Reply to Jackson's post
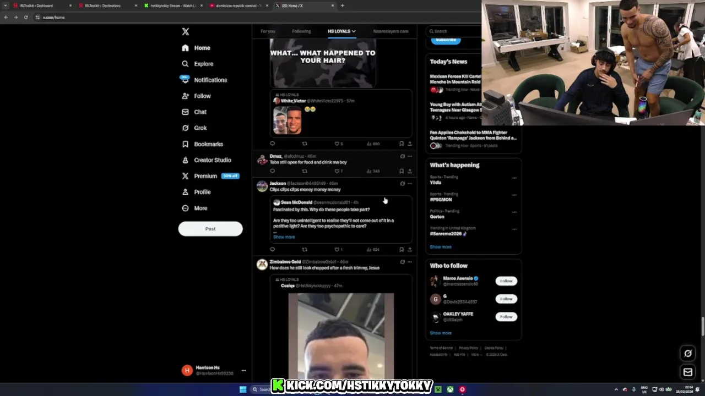This screenshot has width=705, height=396. pos(272,249)
